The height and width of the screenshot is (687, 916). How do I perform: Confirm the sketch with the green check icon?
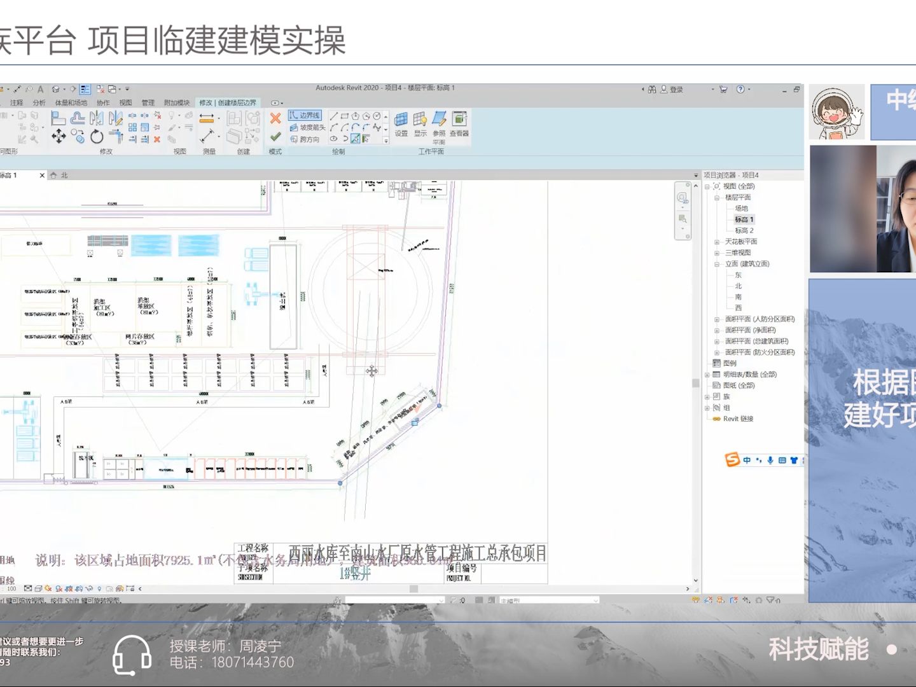pos(275,137)
